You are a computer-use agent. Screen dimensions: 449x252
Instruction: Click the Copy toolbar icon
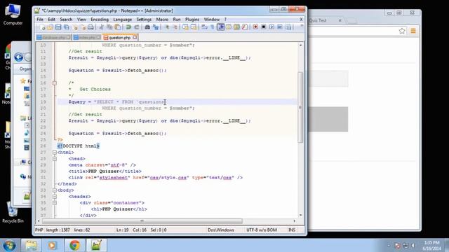(x=109, y=27)
